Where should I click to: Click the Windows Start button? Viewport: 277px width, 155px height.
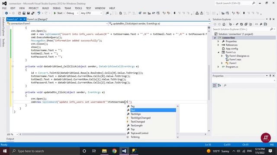coord(5,151)
